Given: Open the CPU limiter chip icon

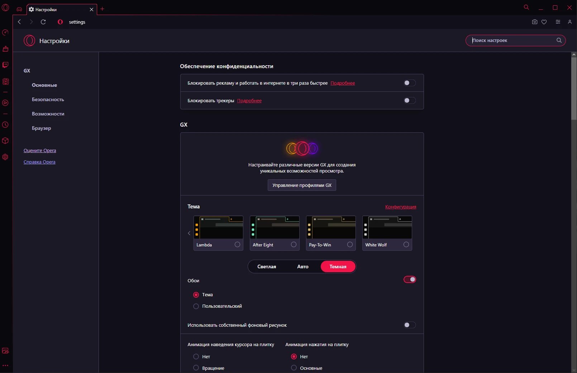Looking at the screenshot, I should [5, 81].
